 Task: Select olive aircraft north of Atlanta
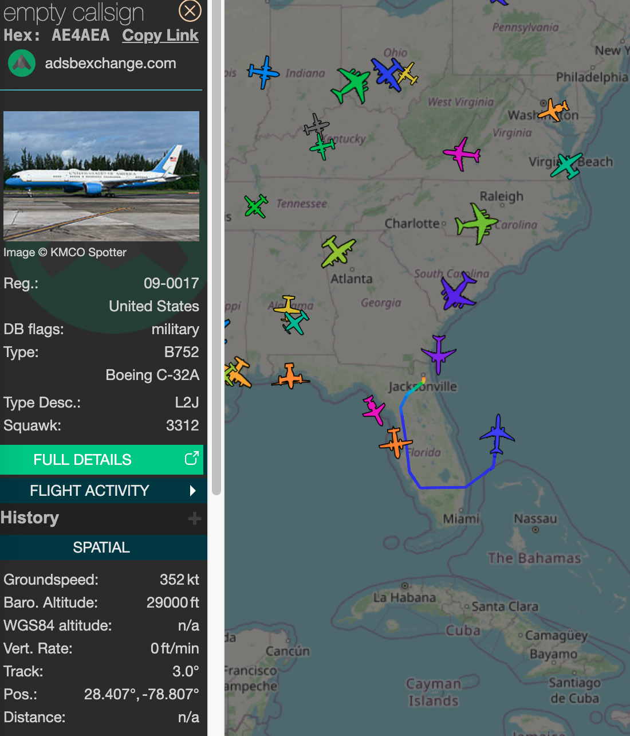pos(338,252)
